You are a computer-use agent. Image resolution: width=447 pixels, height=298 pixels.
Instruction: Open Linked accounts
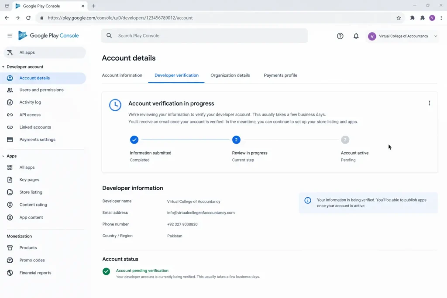(x=35, y=127)
